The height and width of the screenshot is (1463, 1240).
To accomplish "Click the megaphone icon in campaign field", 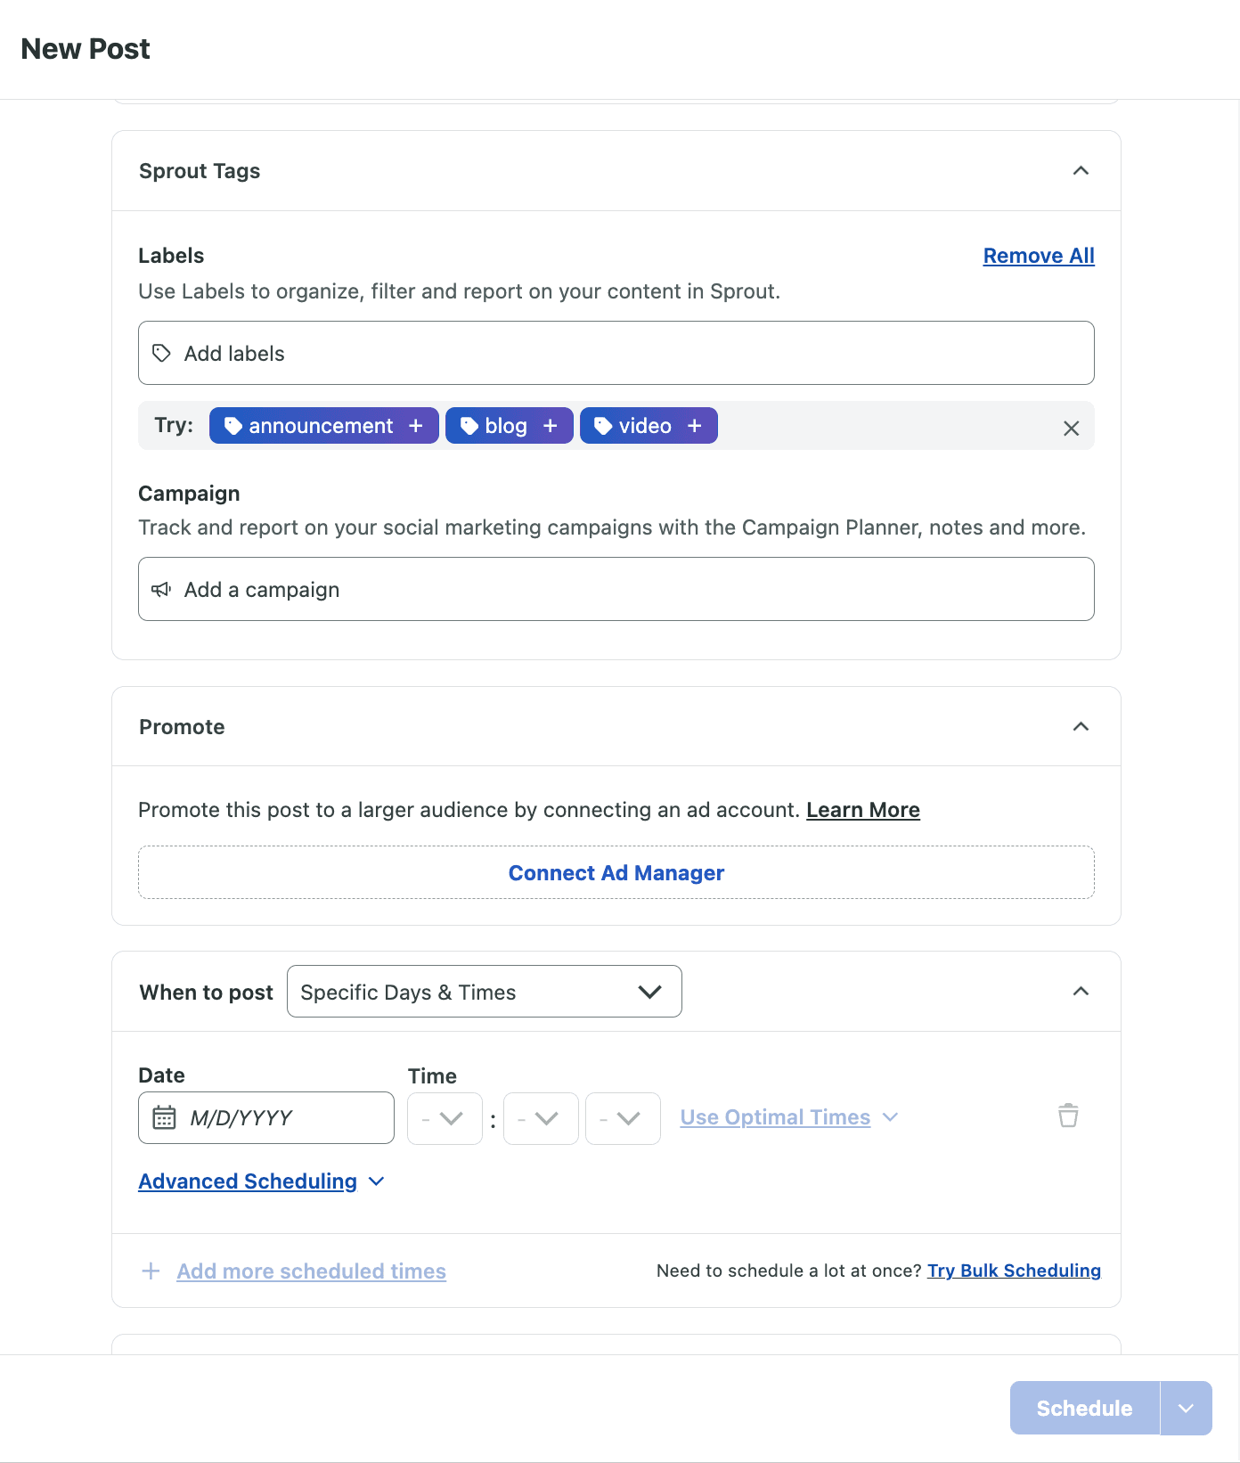I will 161,590.
